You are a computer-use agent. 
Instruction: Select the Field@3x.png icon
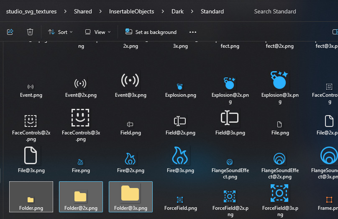[x=230, y=118]
